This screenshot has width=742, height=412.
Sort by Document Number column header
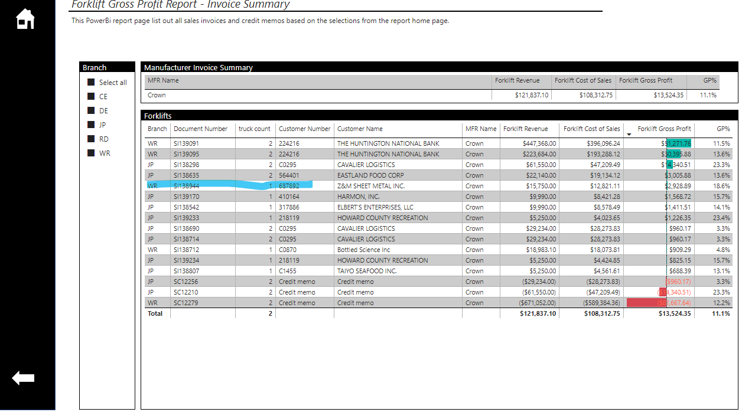[200, 129]
